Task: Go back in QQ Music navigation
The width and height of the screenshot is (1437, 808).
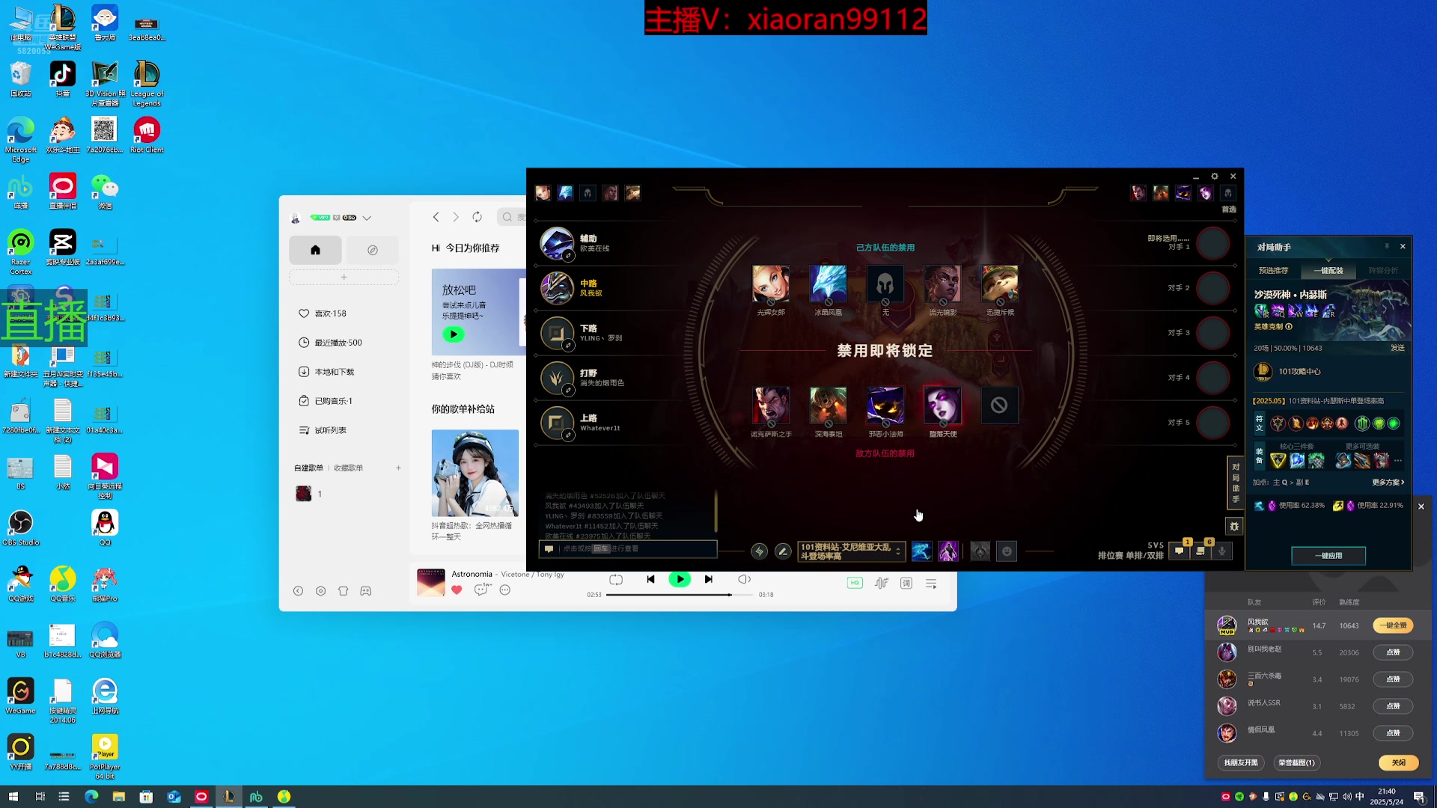Action: tap(436, 217)
